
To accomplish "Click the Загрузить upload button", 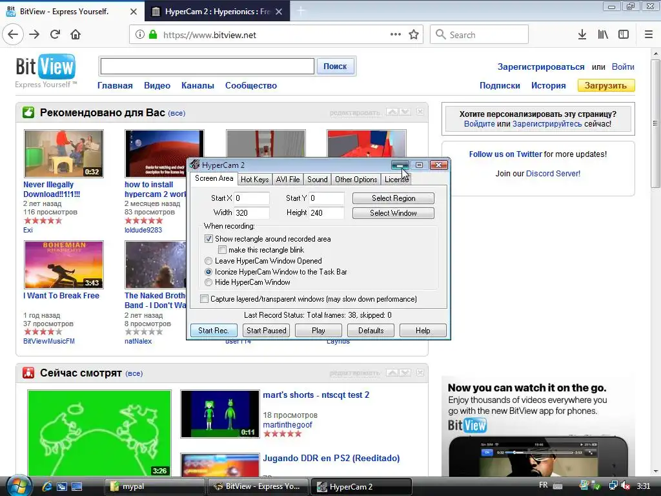I will pyautogui.click(x=605, y=85).
